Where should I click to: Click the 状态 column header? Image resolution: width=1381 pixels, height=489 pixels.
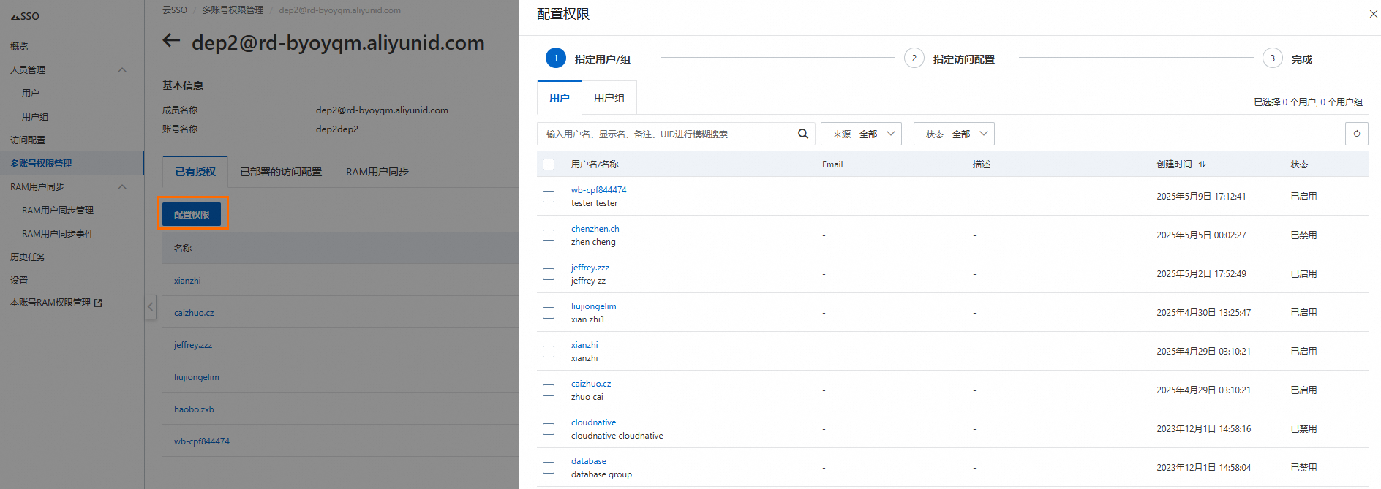coord(1299,164)
